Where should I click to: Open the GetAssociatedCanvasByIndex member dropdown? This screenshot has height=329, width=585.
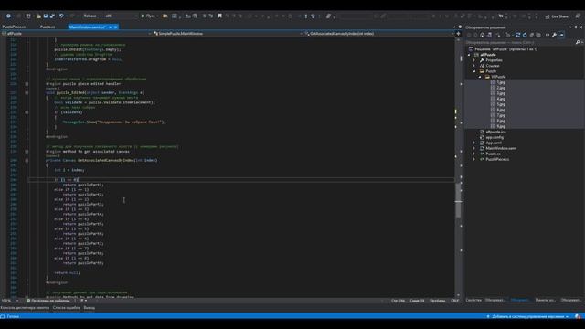tap(379, 34)
